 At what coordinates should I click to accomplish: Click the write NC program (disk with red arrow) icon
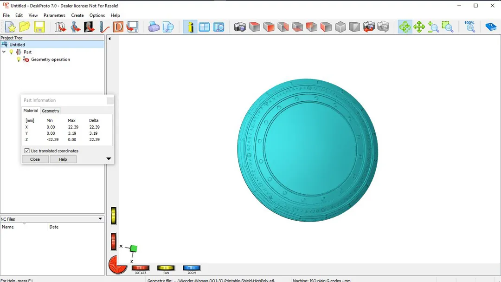(132, 27)
